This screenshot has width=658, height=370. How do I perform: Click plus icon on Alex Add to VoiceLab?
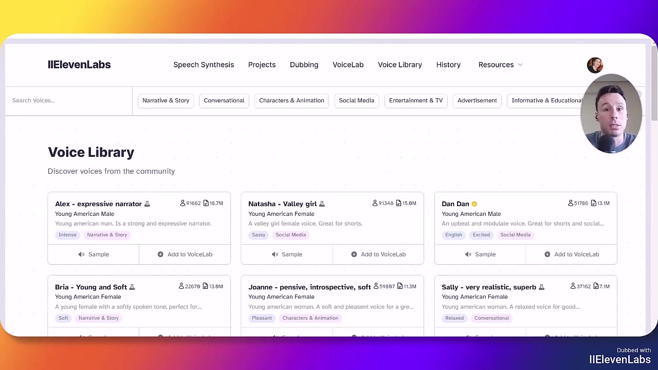point(160,254)
